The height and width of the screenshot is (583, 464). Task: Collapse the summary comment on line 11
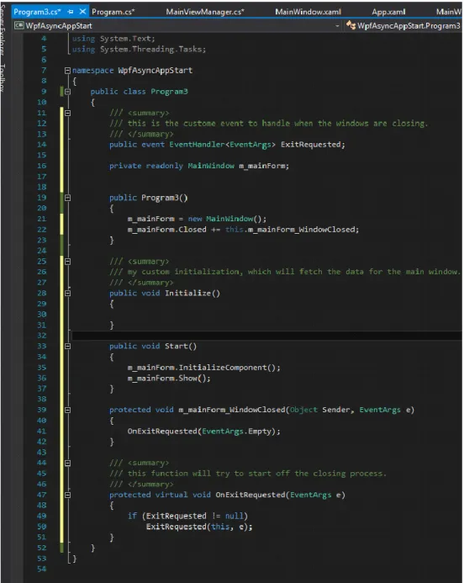click(67, 113)
